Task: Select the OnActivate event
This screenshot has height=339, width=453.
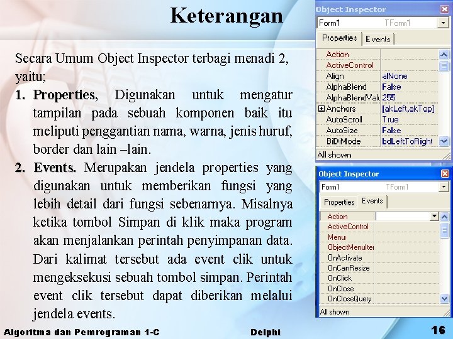Action: [x=345, y=258]
